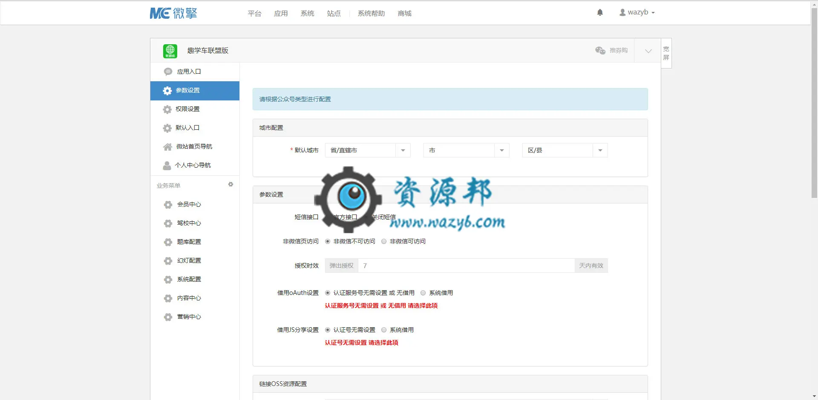Expand the wazyb user menu
This screenshot has height=400, width=818.
click(637, 12)
